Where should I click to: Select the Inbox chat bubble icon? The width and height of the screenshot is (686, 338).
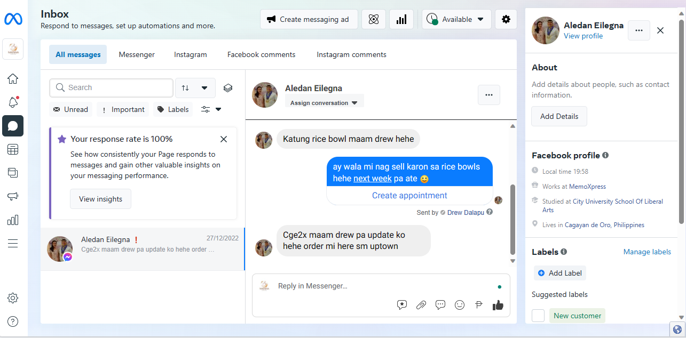point(13,126)
